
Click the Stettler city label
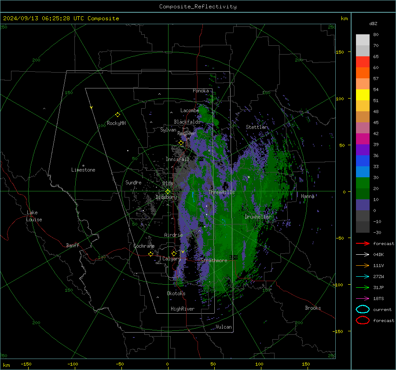(257, 127)
